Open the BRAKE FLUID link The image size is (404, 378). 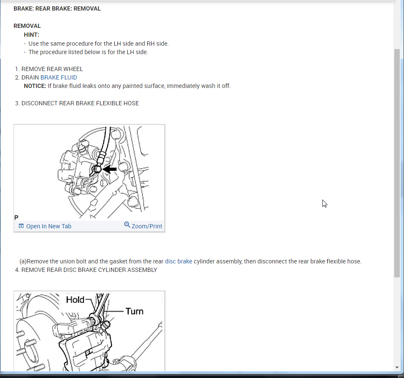tap(58, 77)
